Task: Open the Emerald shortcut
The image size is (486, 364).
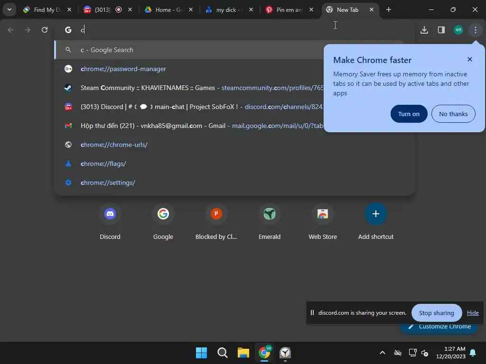Action: pyautogui.click(x=270, y=222)
